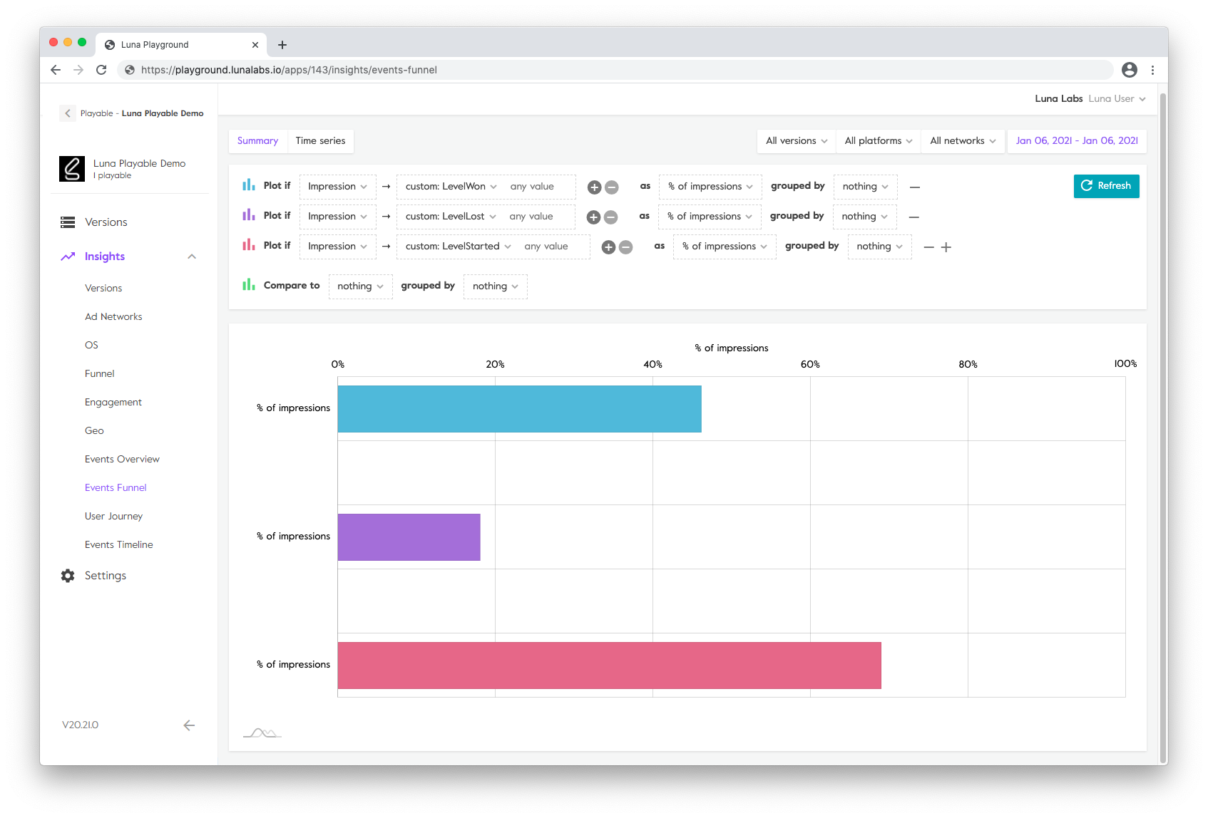The image size is (1208, 818).
Task: Delete the LevelWon plot row
Action: pyautogui.click(x=915, y=187)
